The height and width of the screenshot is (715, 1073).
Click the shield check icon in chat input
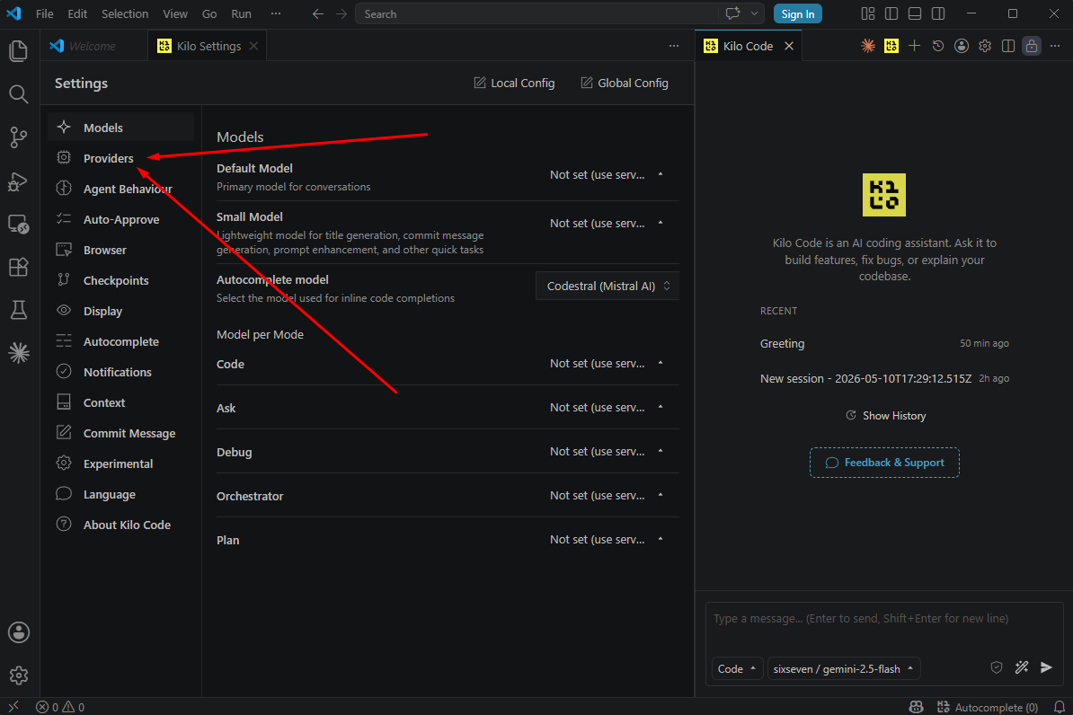pyautogui.click(x=997, y=667)
